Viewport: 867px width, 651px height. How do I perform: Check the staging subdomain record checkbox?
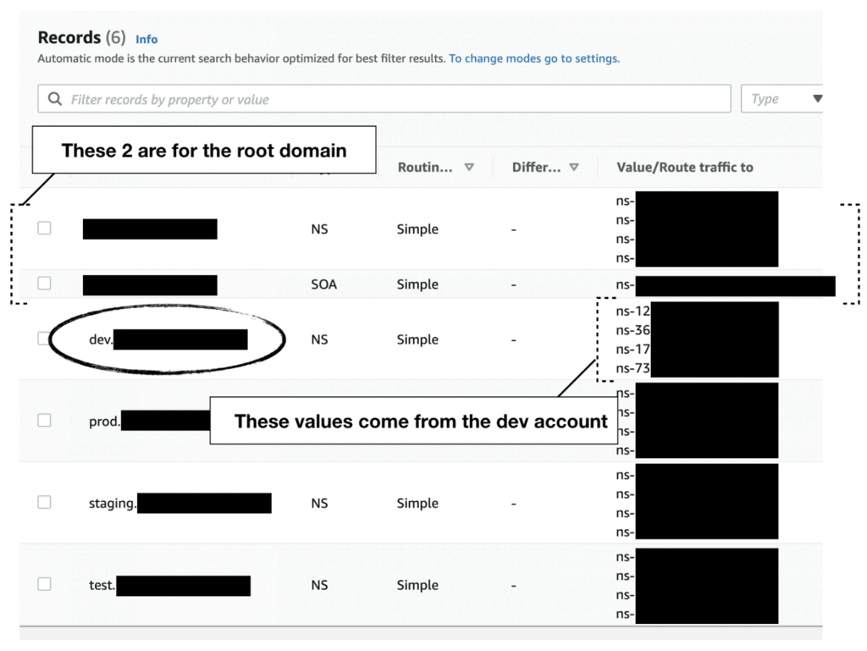[x=44, y=502]
